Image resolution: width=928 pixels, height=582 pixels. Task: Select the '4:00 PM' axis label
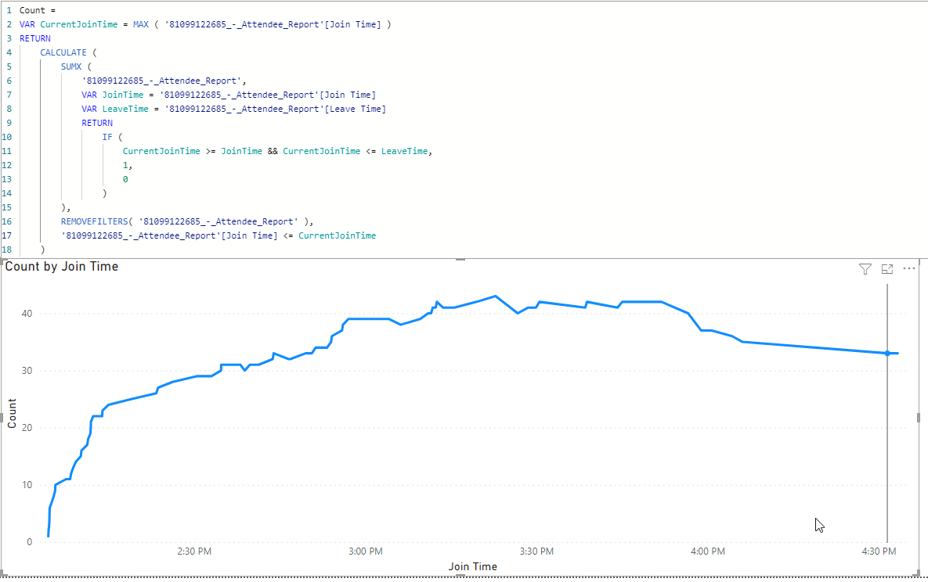coord(708,551)
